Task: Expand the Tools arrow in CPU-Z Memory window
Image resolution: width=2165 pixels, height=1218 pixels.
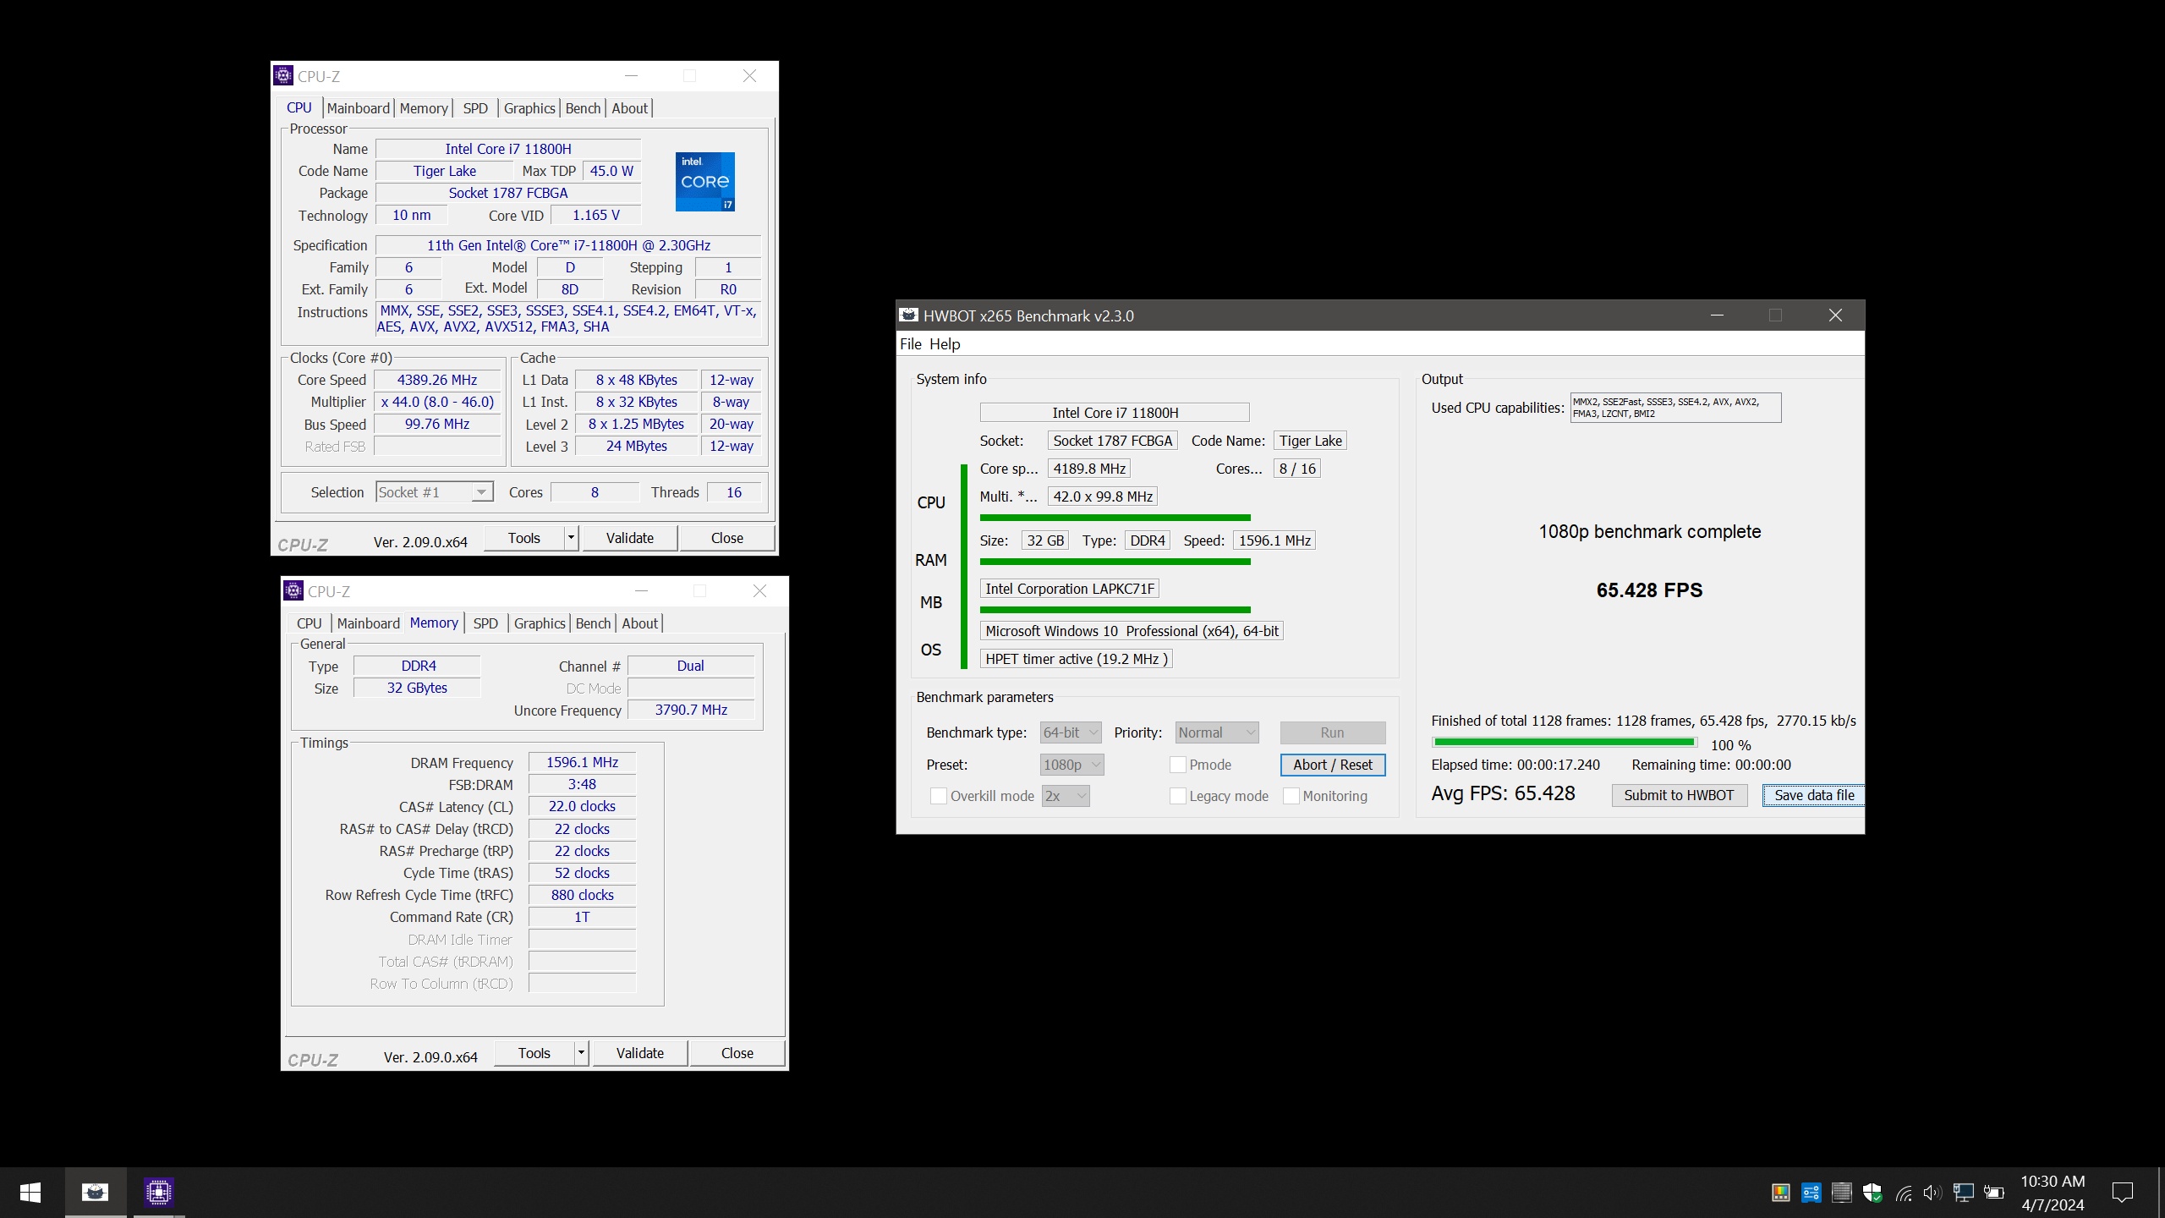Action: pos(582,1053)
